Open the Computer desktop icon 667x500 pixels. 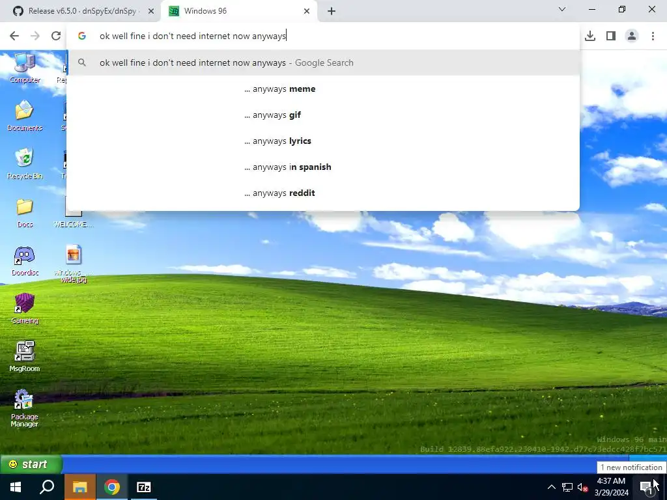(25, 68)
